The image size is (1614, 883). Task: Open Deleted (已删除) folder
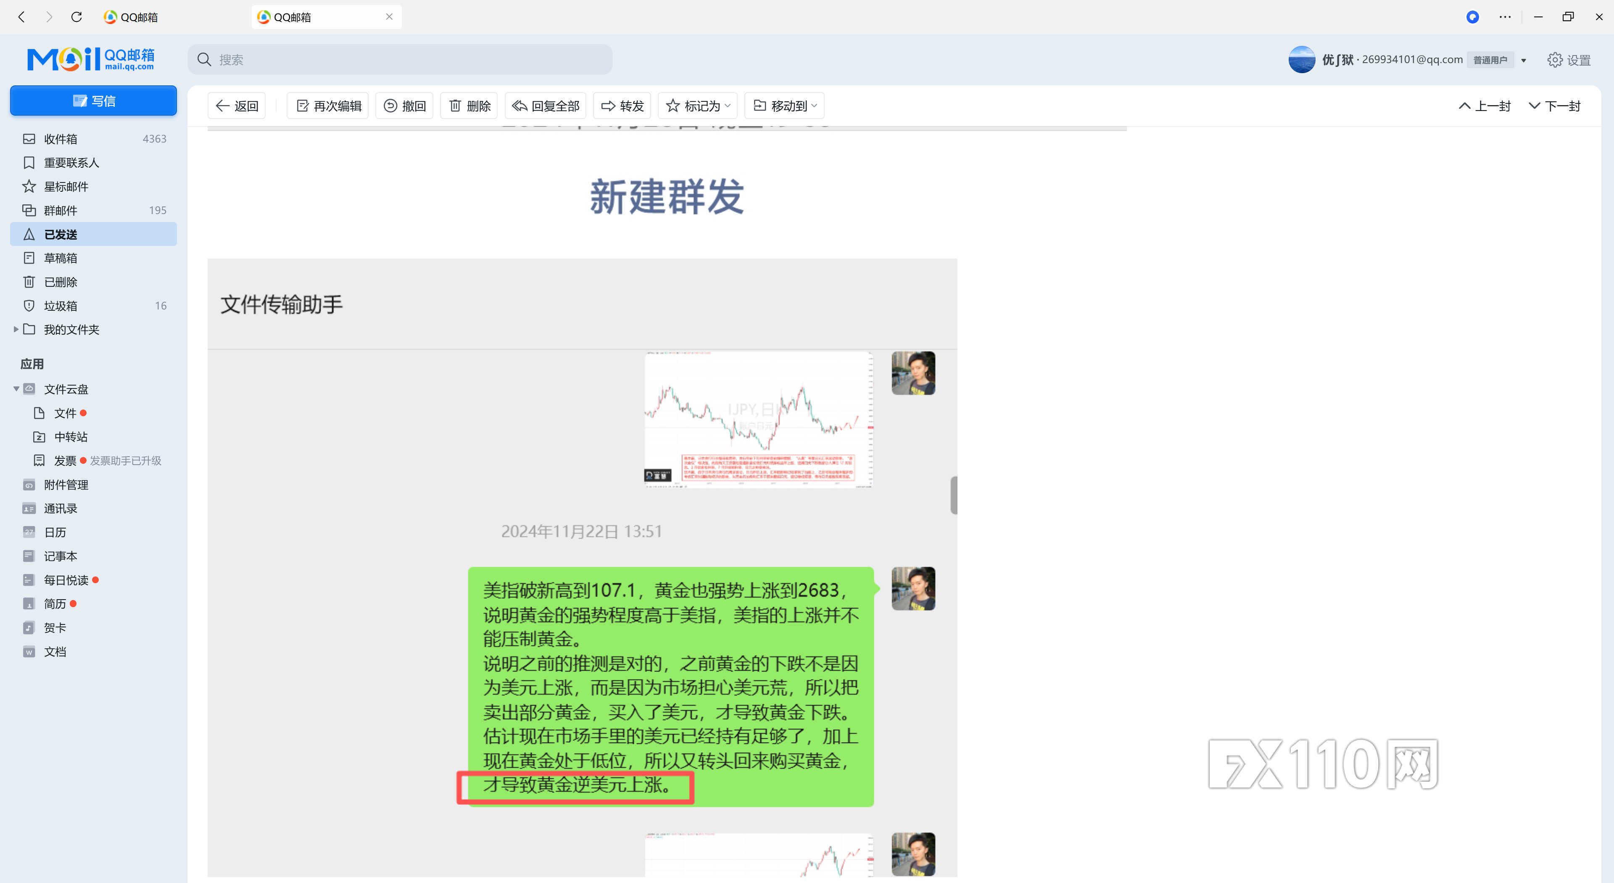tap(93, 282)
